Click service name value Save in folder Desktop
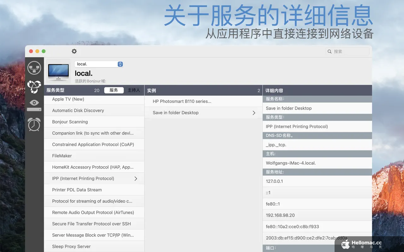Image resolution: width=404 pixels, height=252 pixels. [317, 108]
